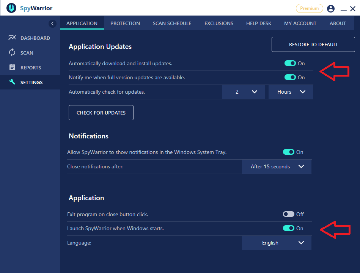Collapse the sidebar with the arrow button
The image size is (360, 273).
(x=52, y=24)
